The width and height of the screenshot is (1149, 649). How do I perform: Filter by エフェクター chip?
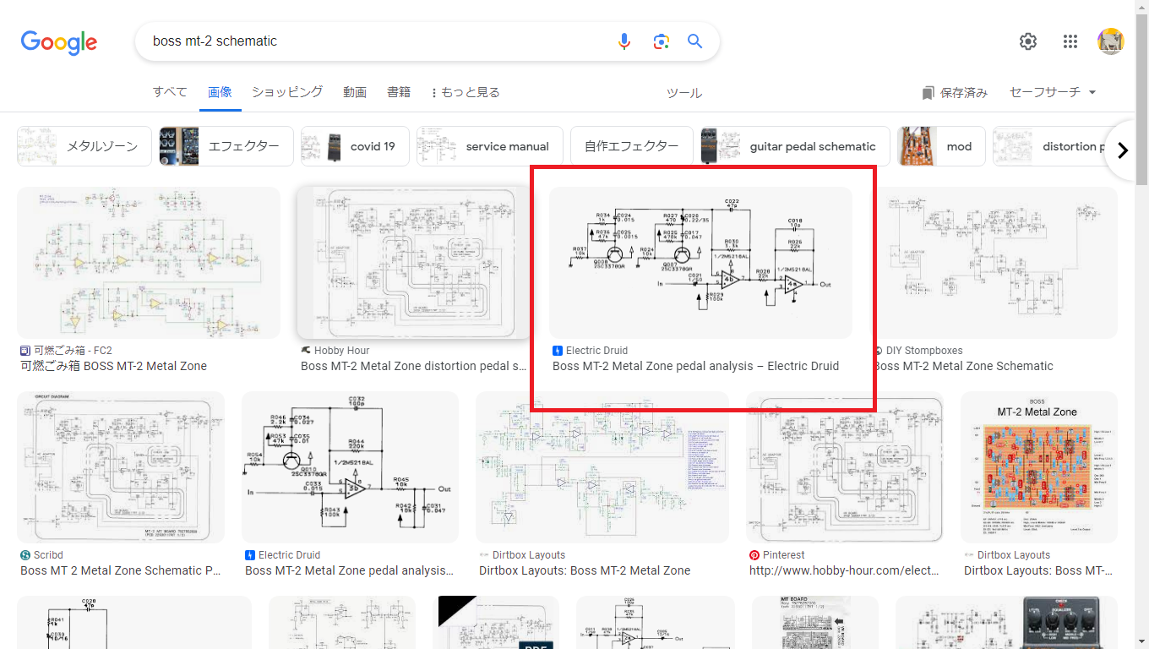click(226, 146)
